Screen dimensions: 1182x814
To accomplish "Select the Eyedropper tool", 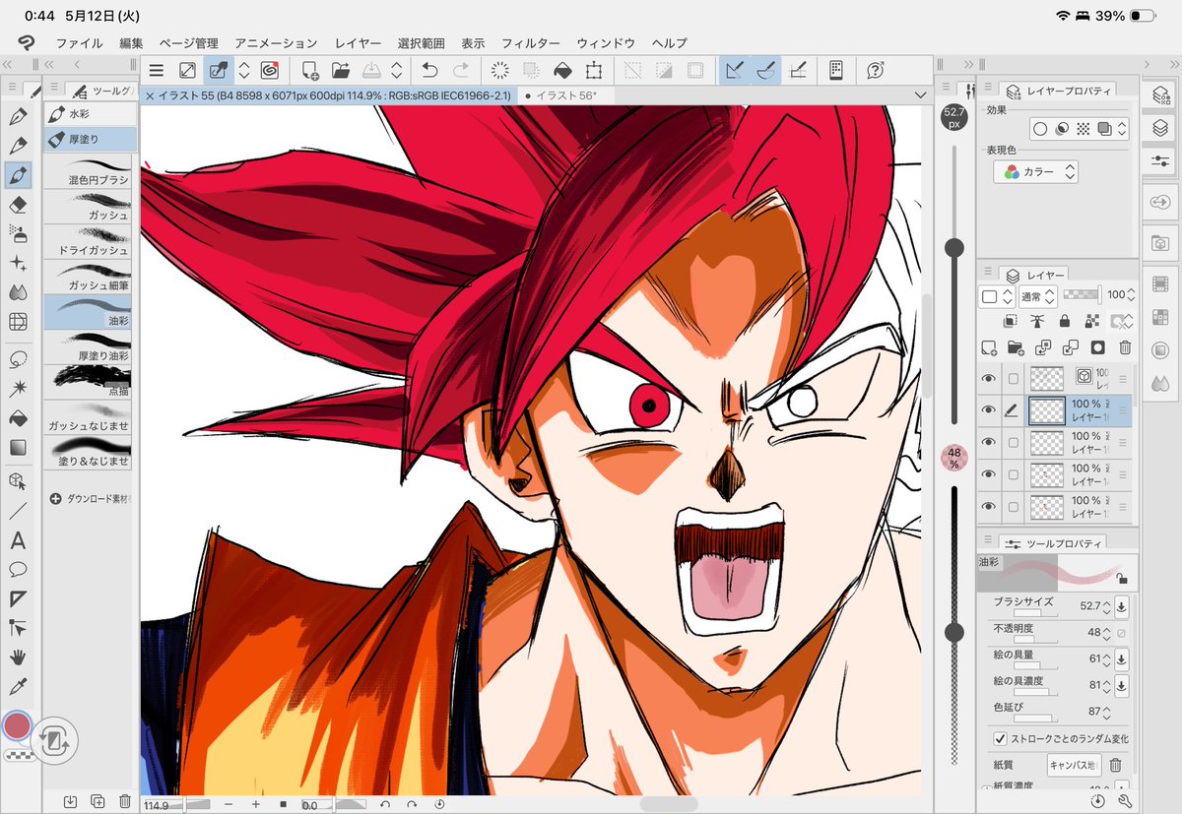I will (x=17, y=685).
